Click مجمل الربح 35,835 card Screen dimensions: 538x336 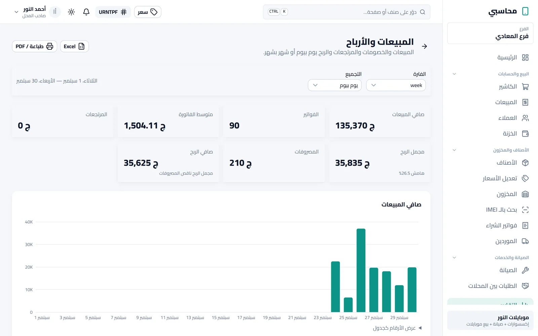pyautogui.click(x=380, y=163)
